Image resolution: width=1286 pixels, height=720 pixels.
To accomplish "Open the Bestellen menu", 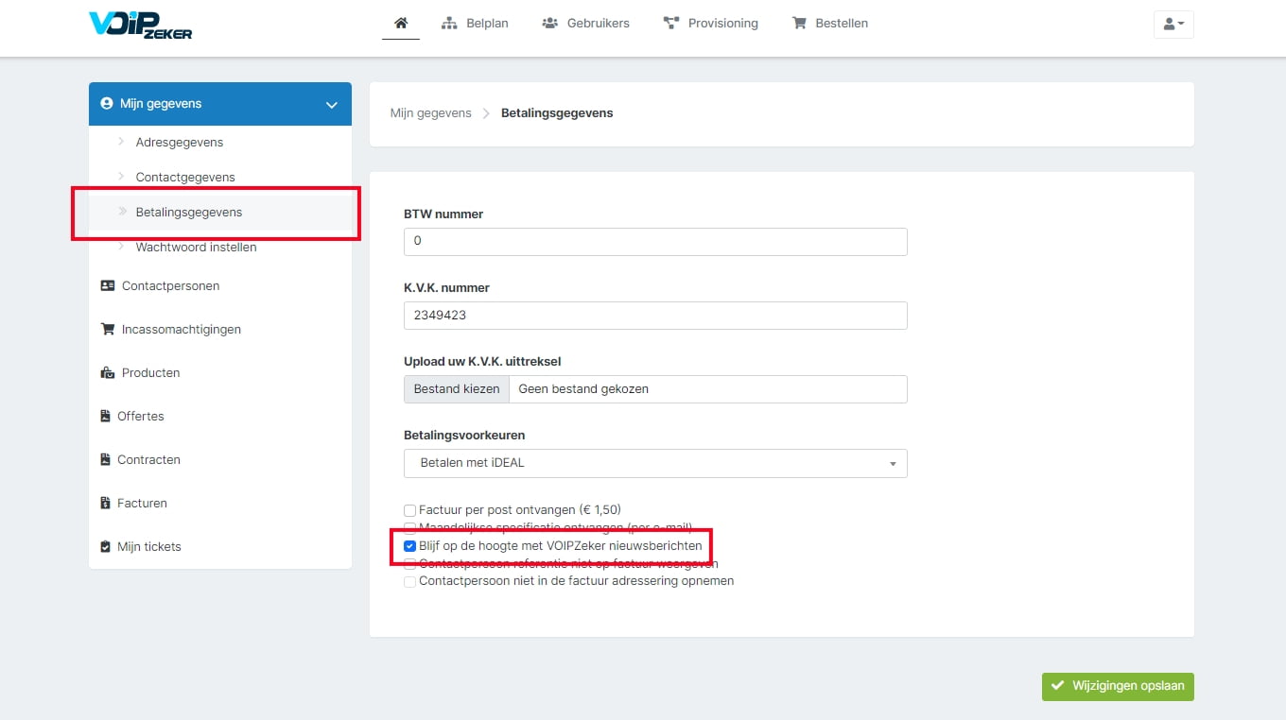I will [x=829, y=23].
